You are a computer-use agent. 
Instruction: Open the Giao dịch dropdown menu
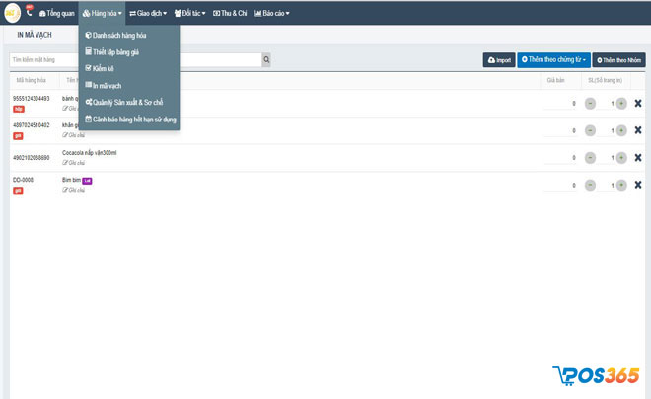tap(148, 13)
